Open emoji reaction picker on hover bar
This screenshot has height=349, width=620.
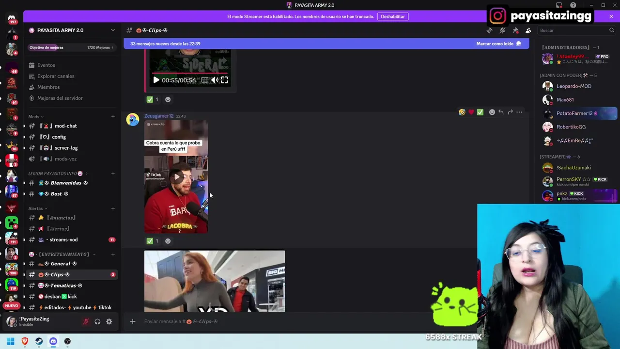pyautogui.click(x=492, y=112)
